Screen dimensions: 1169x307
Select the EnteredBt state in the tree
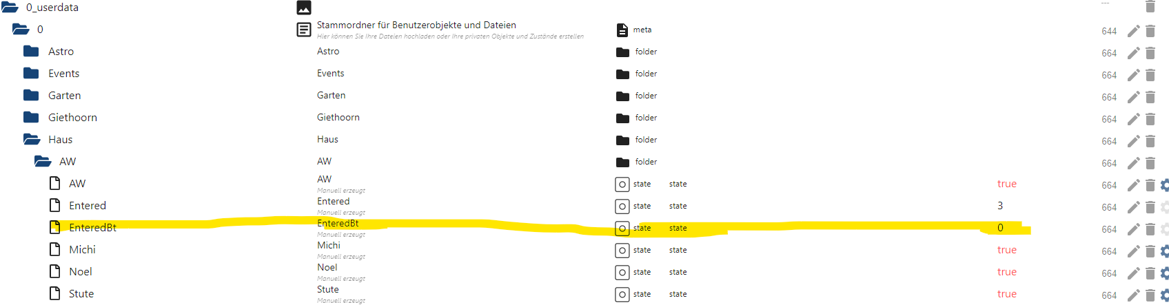(92, 228)
